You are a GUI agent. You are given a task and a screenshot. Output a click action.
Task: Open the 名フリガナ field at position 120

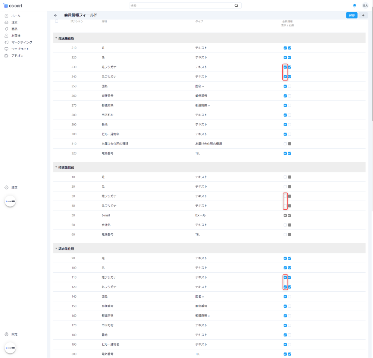click(x=109, y=287)
